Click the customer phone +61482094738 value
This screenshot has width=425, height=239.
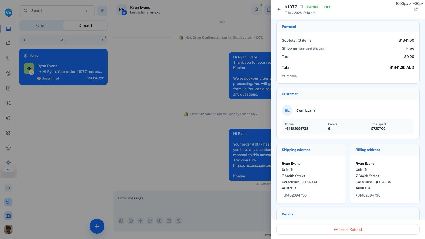pyautogui.click(x=296, y=129)
